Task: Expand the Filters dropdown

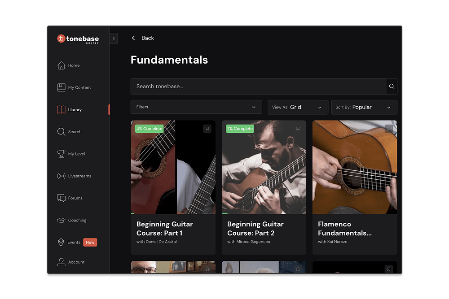Action: coord(196,107)
